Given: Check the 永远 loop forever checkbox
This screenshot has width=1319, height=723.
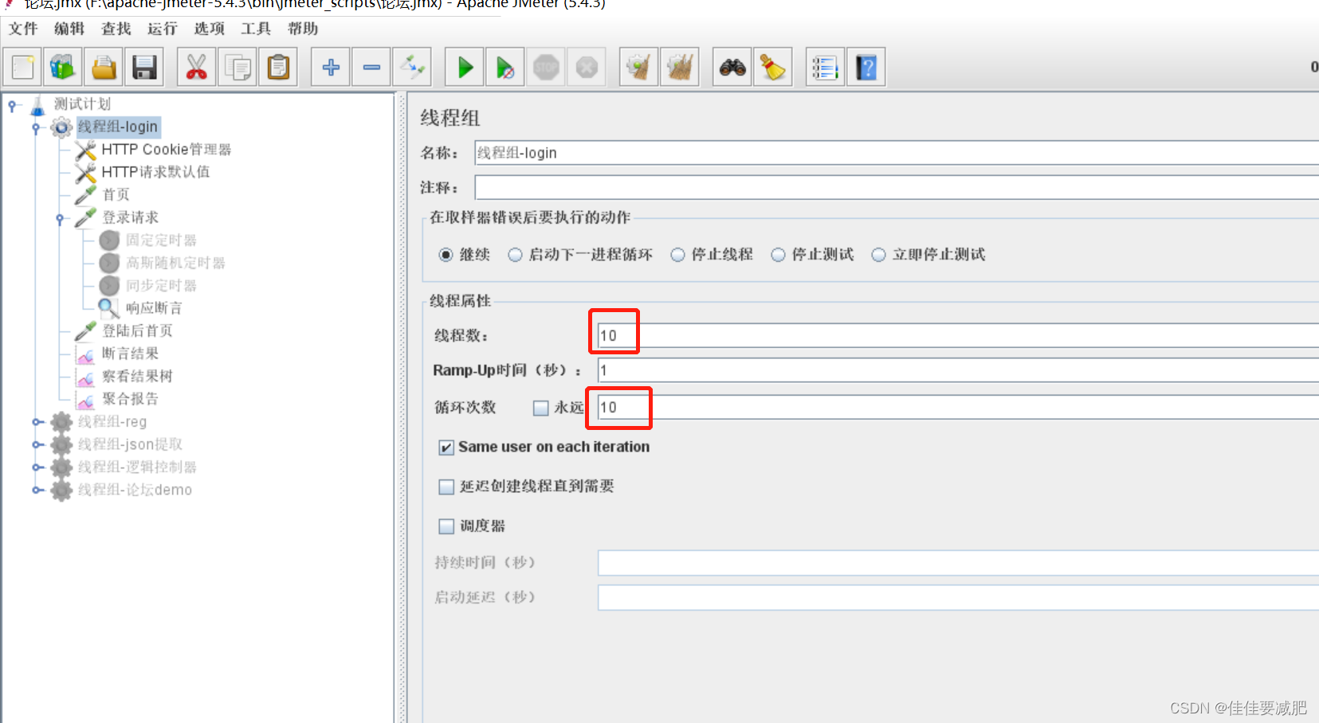Looking at the screenshot, I should pyautogui.click(x=541, y=408).
